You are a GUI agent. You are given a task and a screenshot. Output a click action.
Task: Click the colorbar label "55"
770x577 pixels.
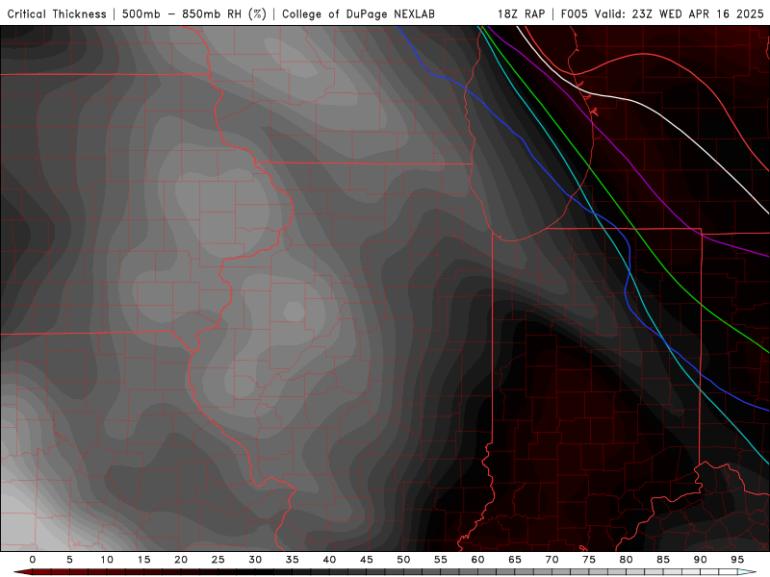[441, 560]
